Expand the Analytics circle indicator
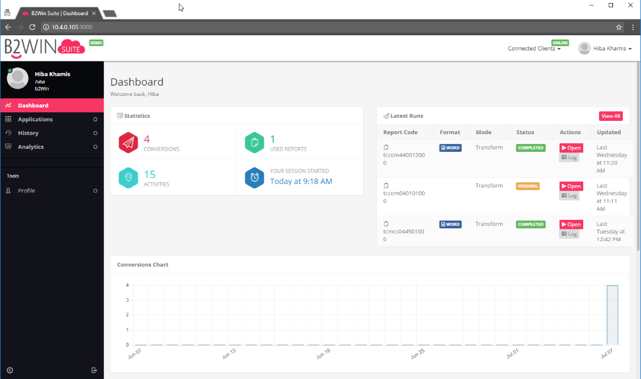 [95, 147]
